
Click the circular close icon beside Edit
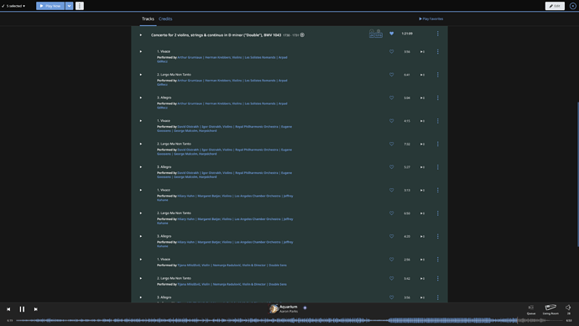573,6
